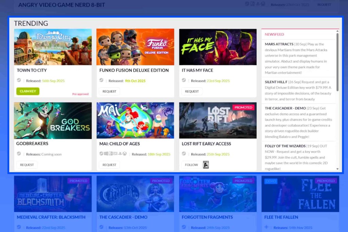Open the TOWN TO CITY title link
348x232 pixels.
(x=32, y=70)
